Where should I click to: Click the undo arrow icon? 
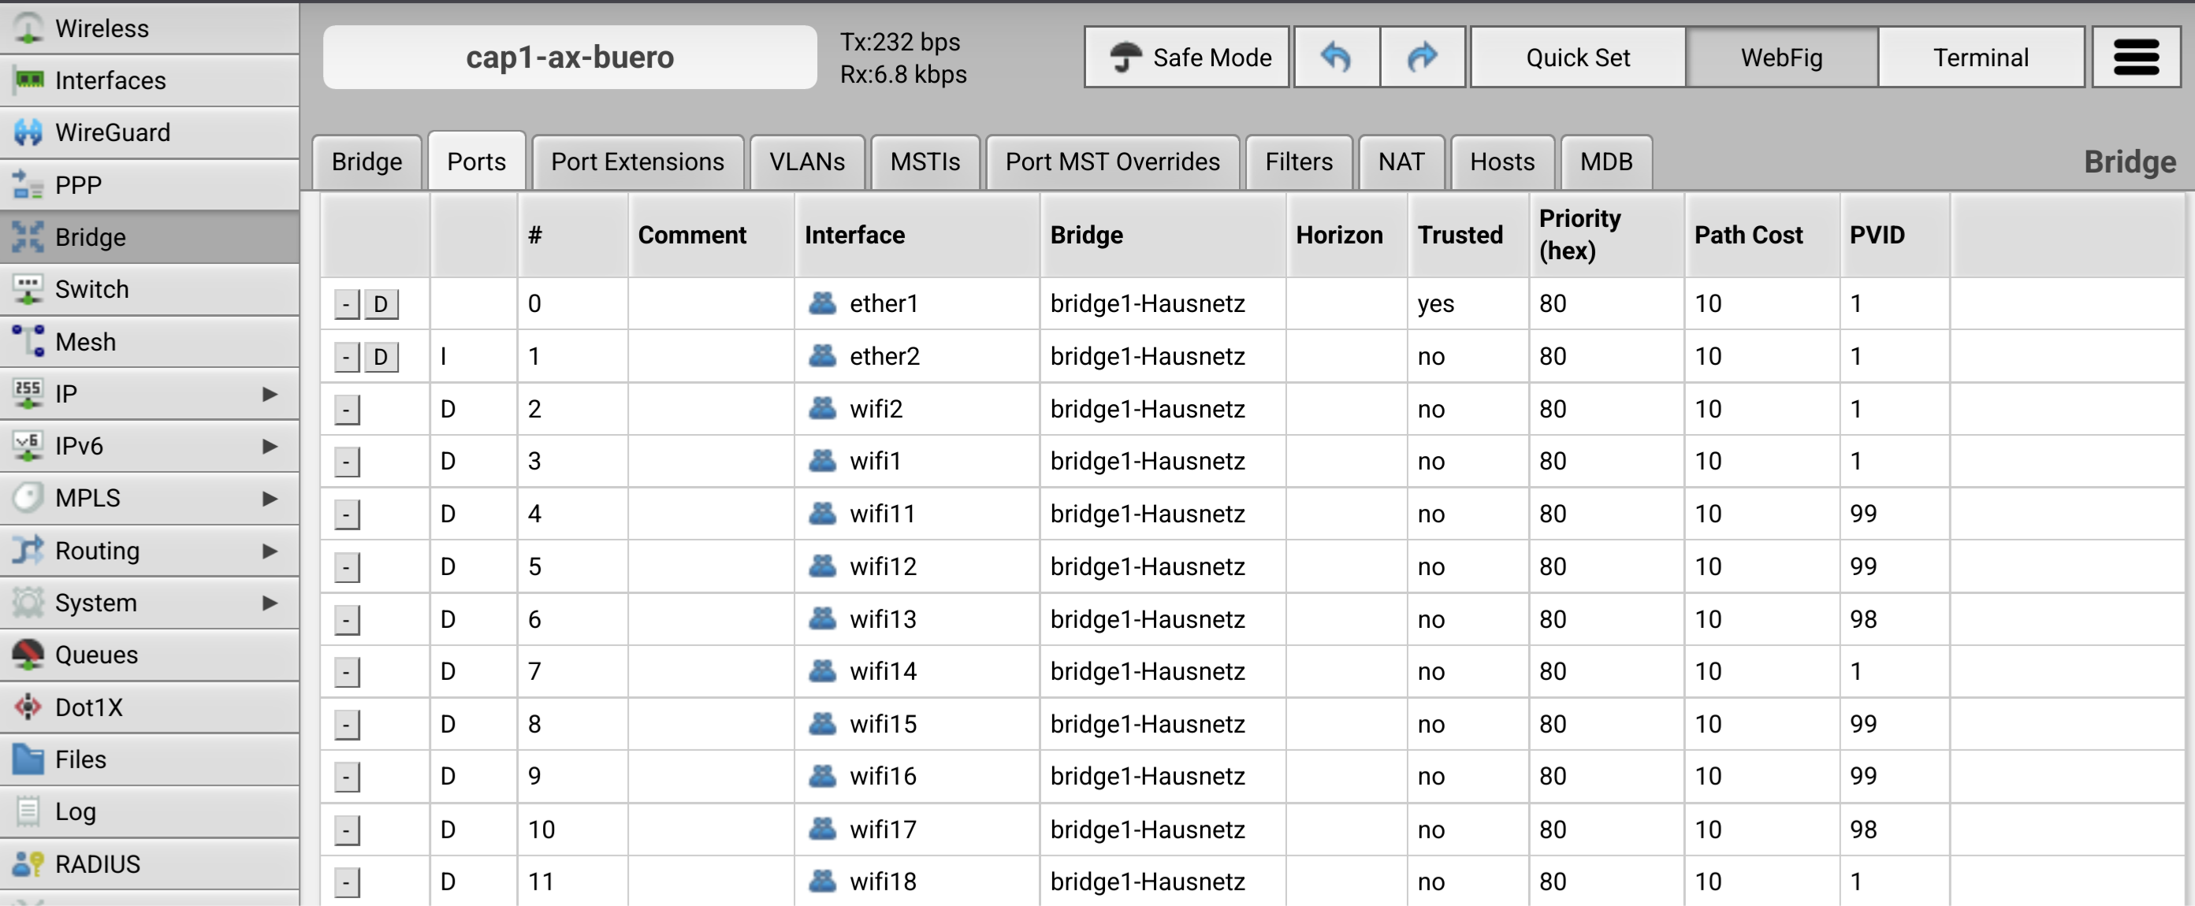1336,57
